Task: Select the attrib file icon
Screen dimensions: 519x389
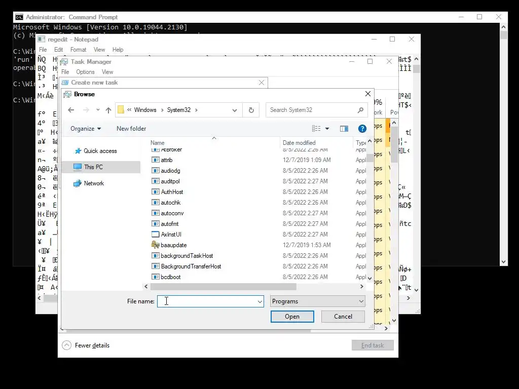Action: click(155, 160)
